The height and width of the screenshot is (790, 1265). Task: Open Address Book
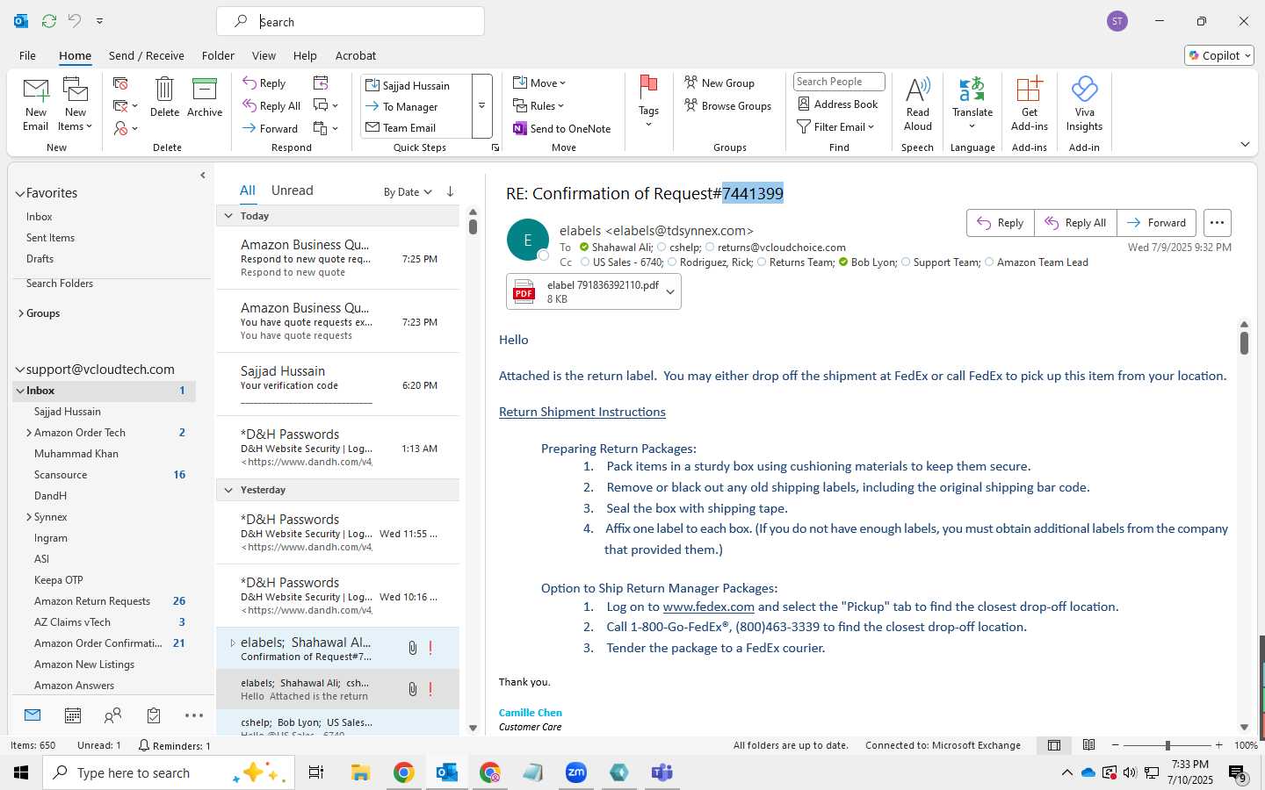(x=838, y=104)
